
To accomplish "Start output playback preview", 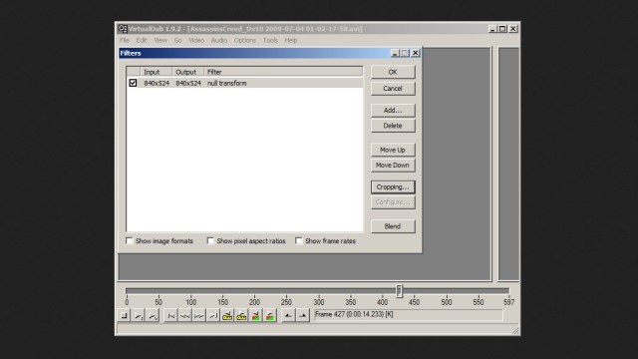I will pyautogui.click(x=153, y=316).
